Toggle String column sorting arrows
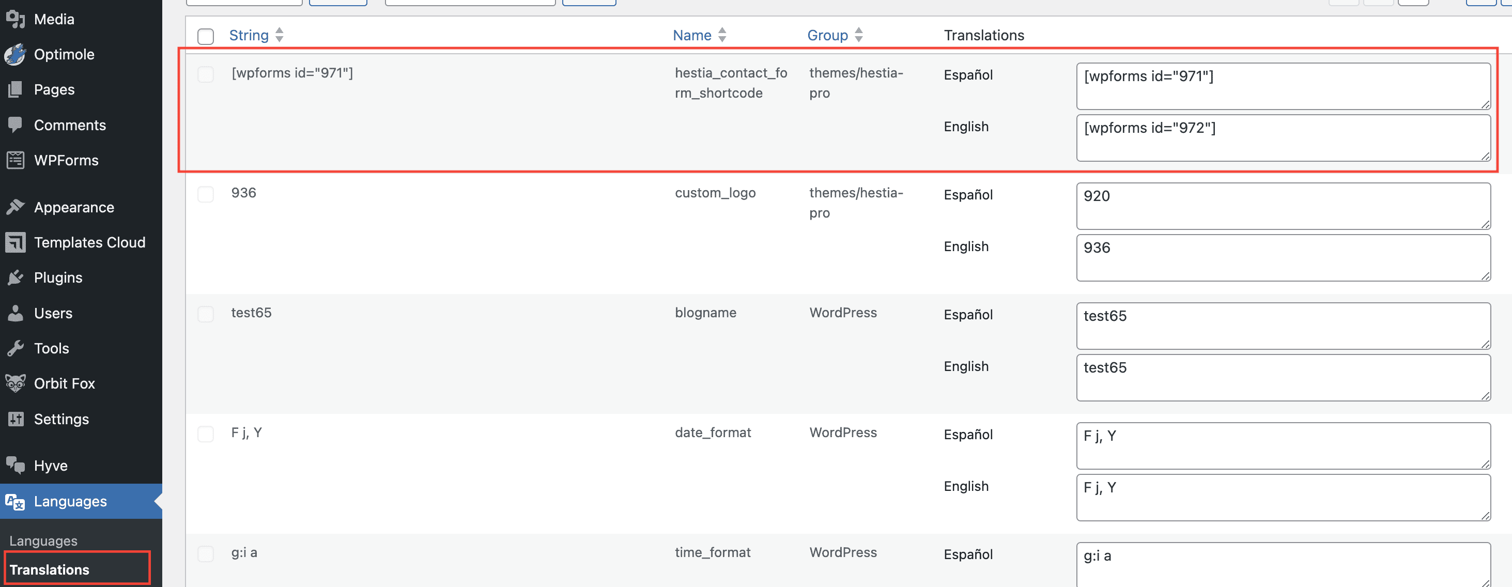The height and width of the screenshot is (587, 1512). [279, 35]
